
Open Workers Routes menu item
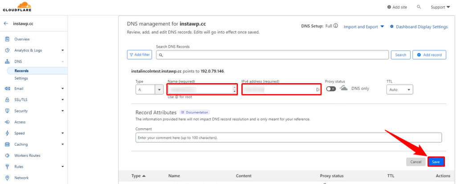tap(27, 156)
